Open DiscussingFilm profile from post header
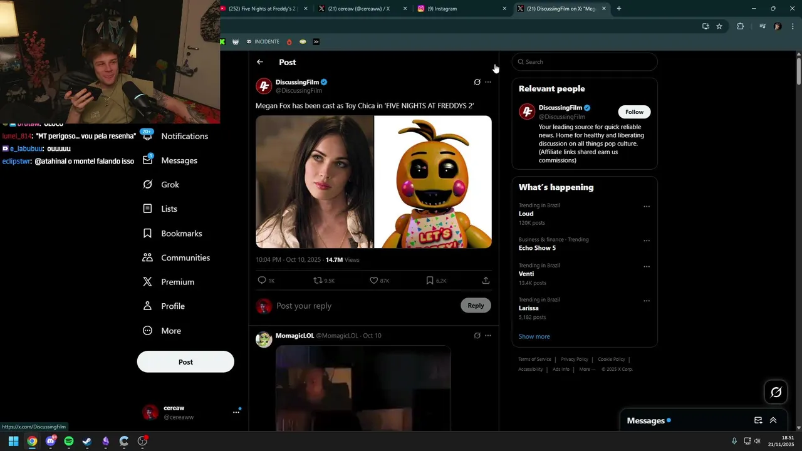 point(297,82)
